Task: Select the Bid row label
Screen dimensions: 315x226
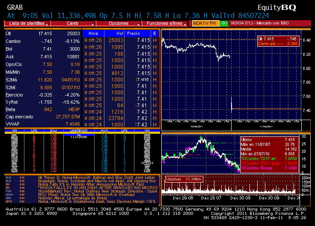Action: tap(9, 49)
